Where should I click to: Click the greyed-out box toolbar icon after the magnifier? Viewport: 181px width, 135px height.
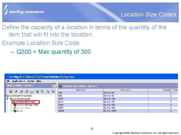click(x=48, y=91)
